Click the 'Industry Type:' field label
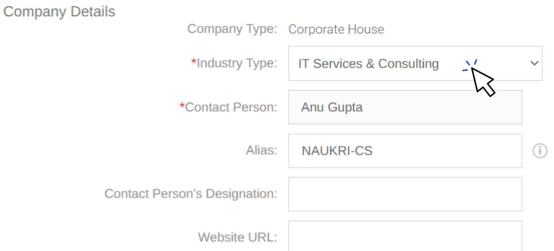 (x=237, y=63)
